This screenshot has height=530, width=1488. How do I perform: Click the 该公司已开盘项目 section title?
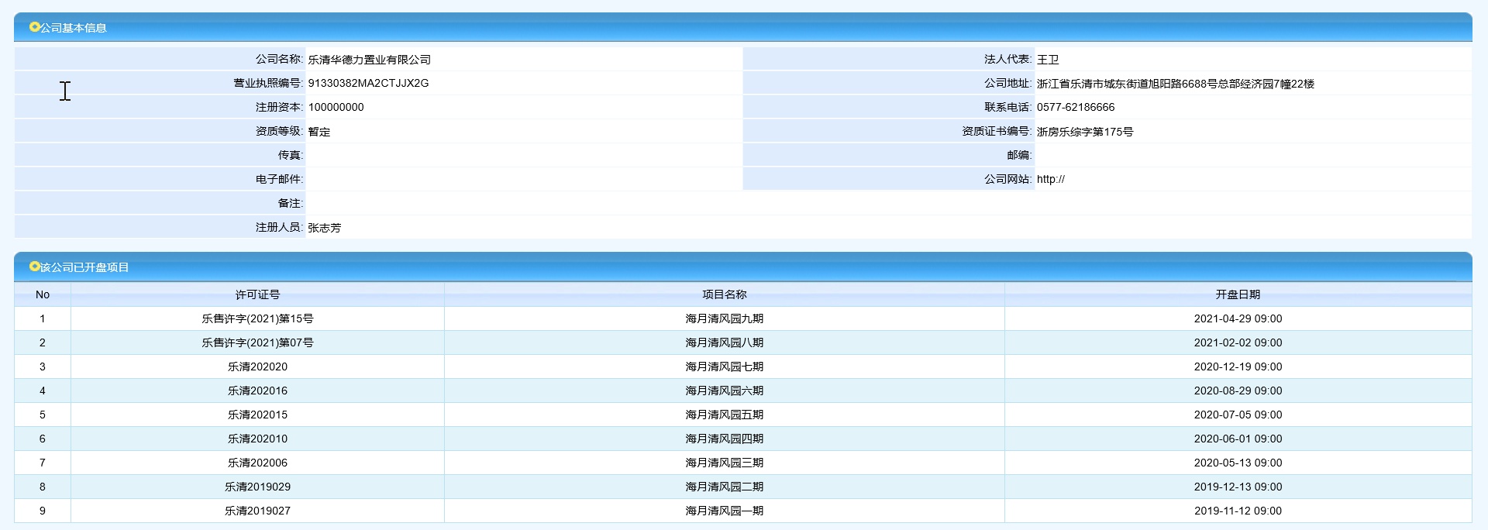click(x=84, y=267)
